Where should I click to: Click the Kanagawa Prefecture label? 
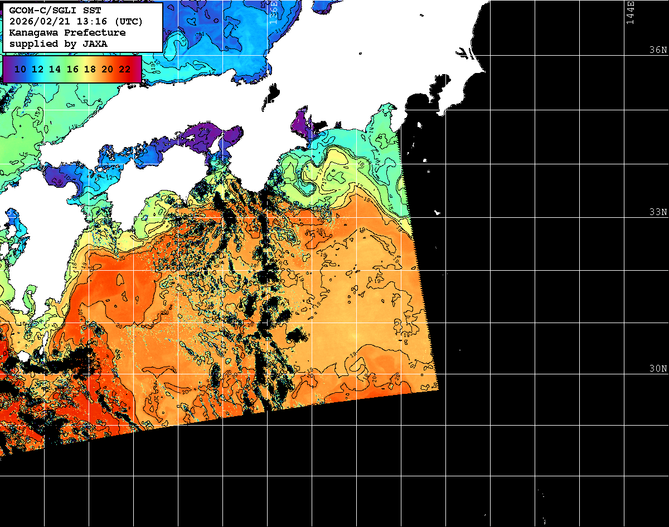point(67,32)
